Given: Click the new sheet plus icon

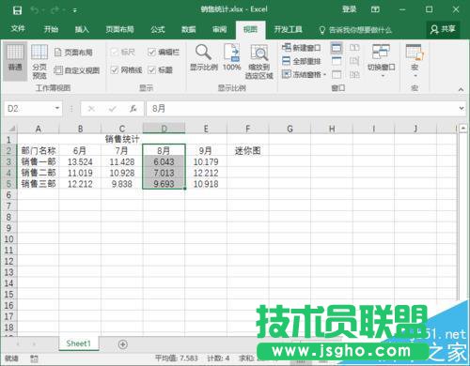Looking at the screenshot, I should 123,344.
